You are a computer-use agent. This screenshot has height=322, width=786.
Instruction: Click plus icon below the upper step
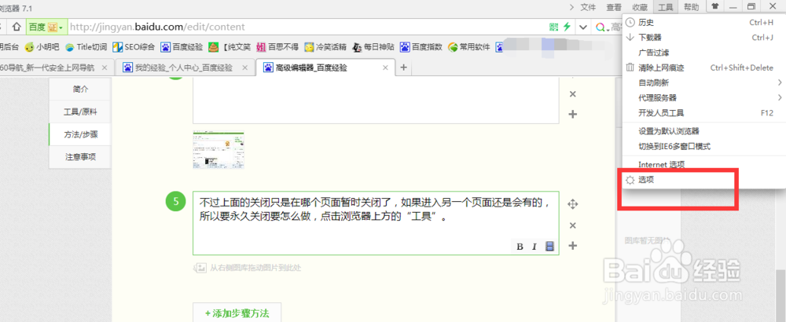pos(572,114)
